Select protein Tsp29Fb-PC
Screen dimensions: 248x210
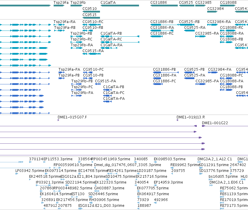pyautogui.click(x=82, y=87)
